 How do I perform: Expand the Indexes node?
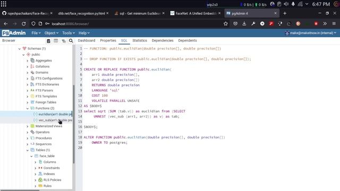pyautogui.click(x=36, y=174)
